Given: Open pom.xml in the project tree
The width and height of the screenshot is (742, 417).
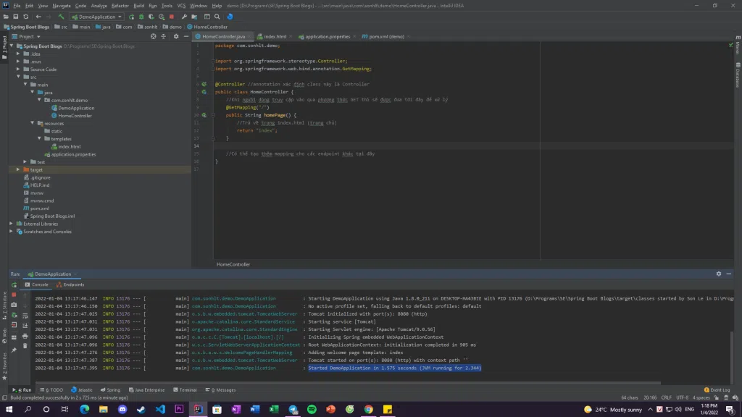Looking at the screenshot, I should 39,208.
